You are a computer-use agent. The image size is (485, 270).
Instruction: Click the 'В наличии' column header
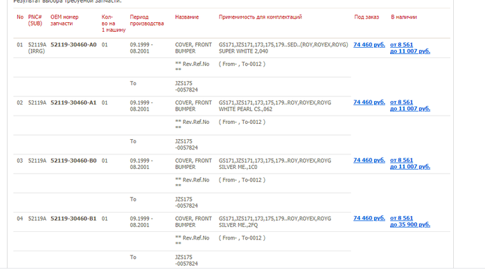pos(404,17)
